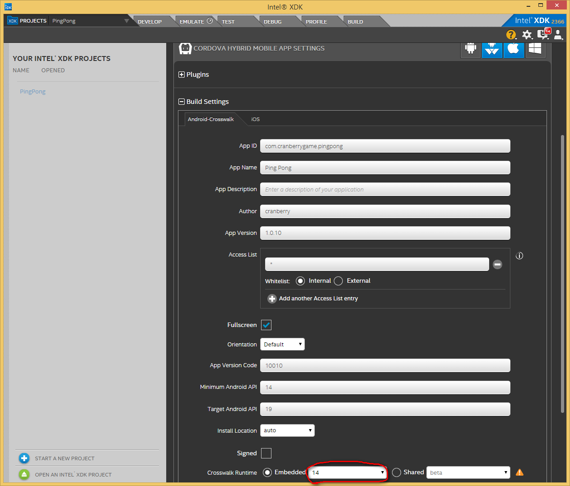The width and height of the screenshot is (570, 486).
Task: Switch to the Emulate tab
Action: [x=192, y=22]
